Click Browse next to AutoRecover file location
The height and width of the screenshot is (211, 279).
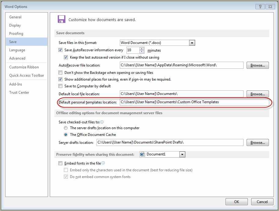[x=257, y=65]
